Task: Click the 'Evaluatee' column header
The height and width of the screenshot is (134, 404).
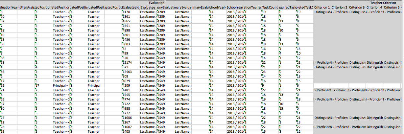Action: tap(148, 7)
